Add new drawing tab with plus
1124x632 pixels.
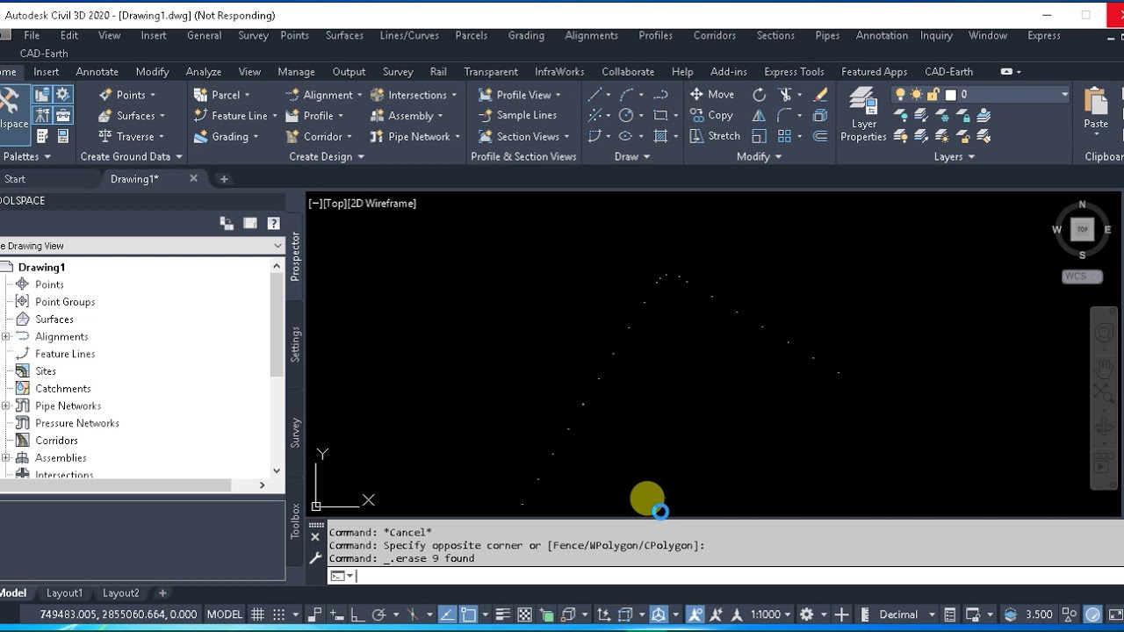(224, 178)
